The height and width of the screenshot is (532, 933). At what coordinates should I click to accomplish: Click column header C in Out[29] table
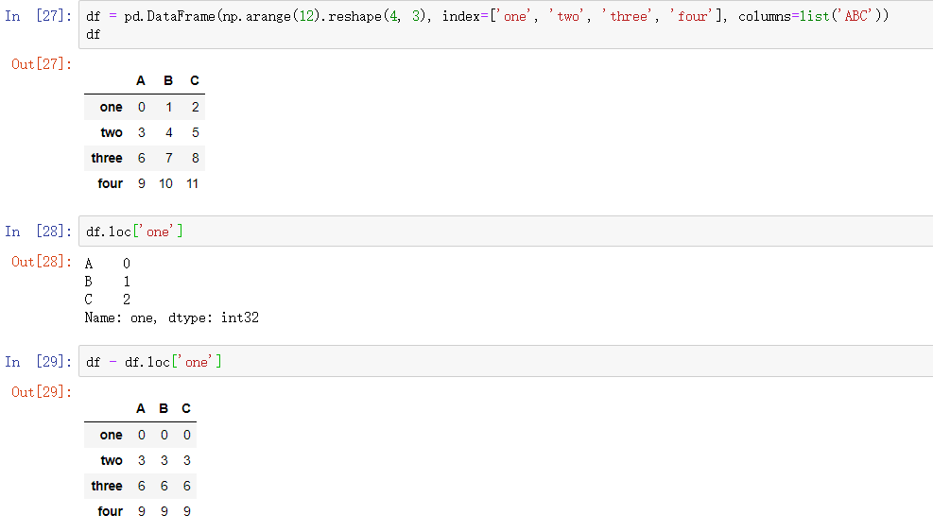[x=186, y=408]
